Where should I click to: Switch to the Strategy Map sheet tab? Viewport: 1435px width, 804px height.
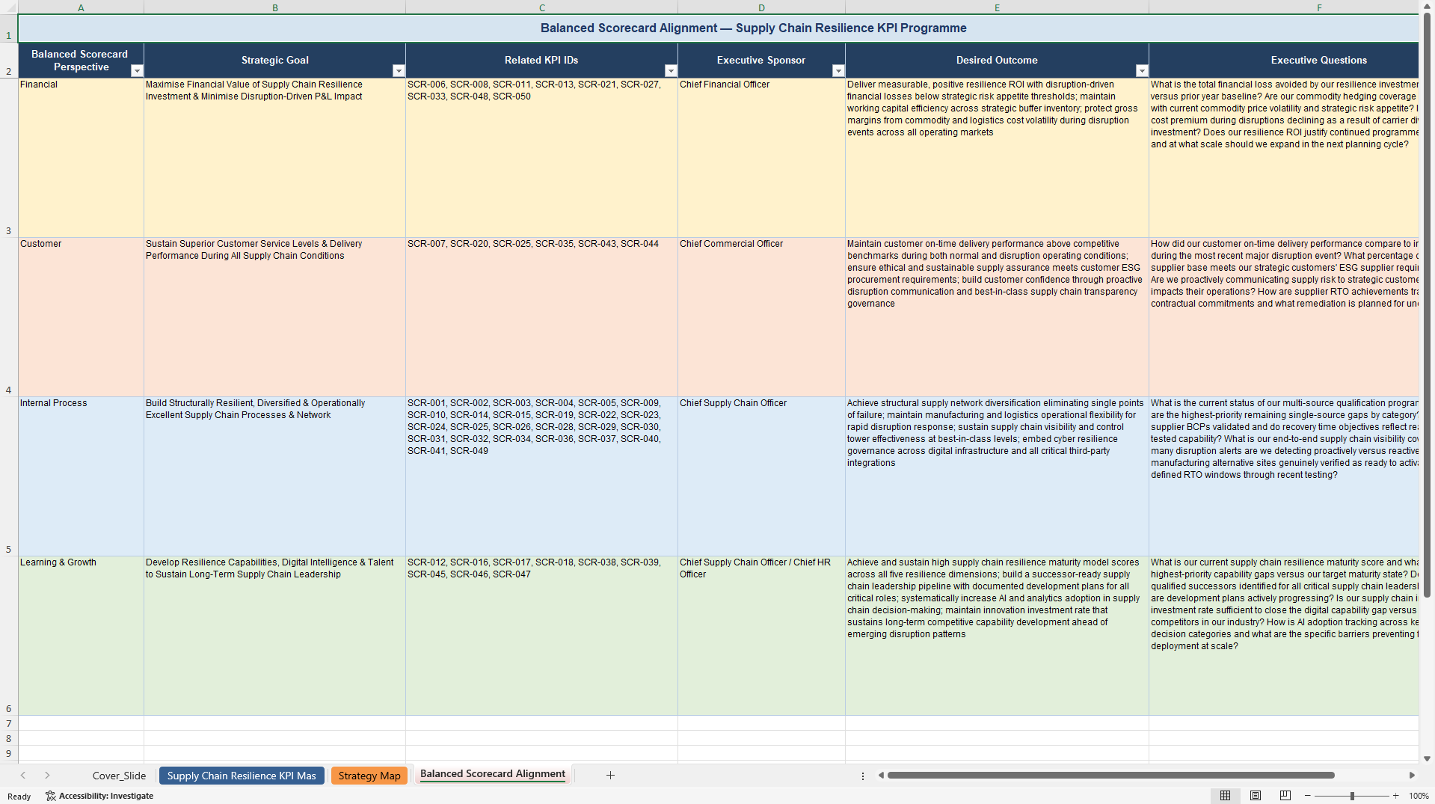point(369,776)
